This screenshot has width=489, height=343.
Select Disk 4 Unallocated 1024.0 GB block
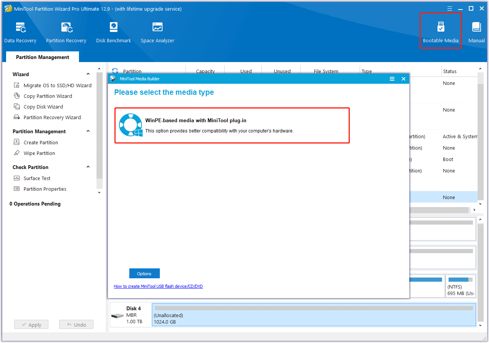(314, 315)
